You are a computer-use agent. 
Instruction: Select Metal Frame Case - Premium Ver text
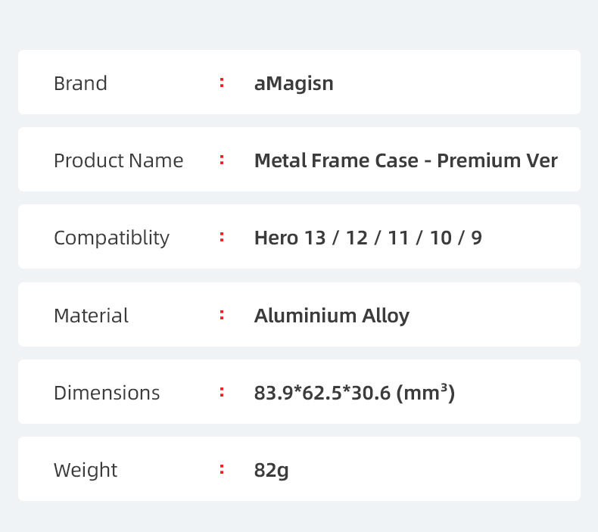(406, 160)
